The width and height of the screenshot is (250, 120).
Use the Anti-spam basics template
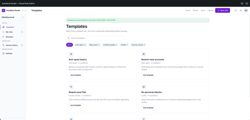[x=76, y=75]
